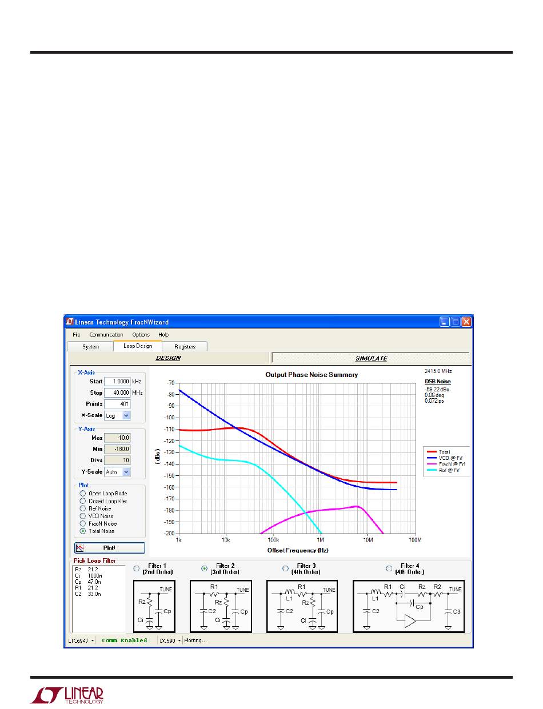Click the Filter 3 schematic thumbnail
This screenshot has height=709, width=543.
click(302, 606)
